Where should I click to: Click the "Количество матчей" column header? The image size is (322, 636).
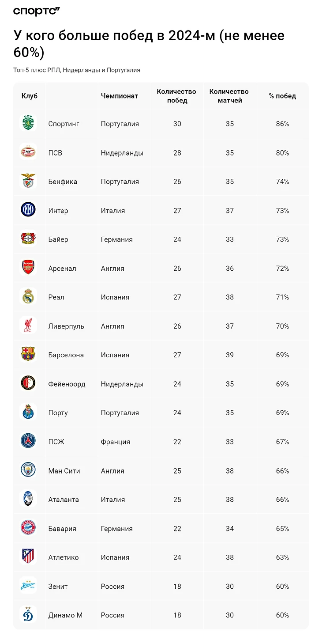(x=229, y=96)
